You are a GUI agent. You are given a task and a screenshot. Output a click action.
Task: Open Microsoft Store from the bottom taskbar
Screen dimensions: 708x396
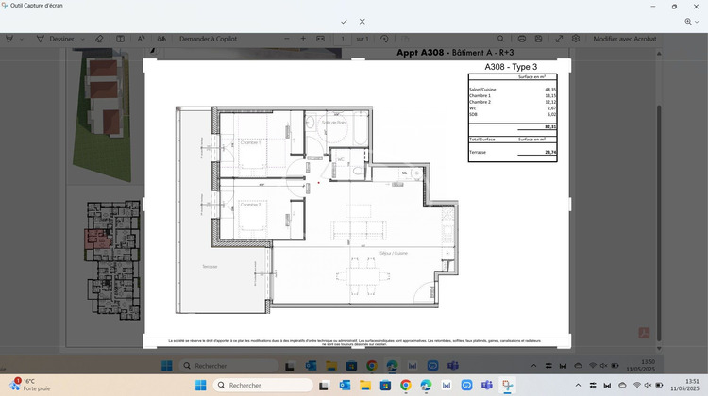pyautogui.click(x=385, y=385)
